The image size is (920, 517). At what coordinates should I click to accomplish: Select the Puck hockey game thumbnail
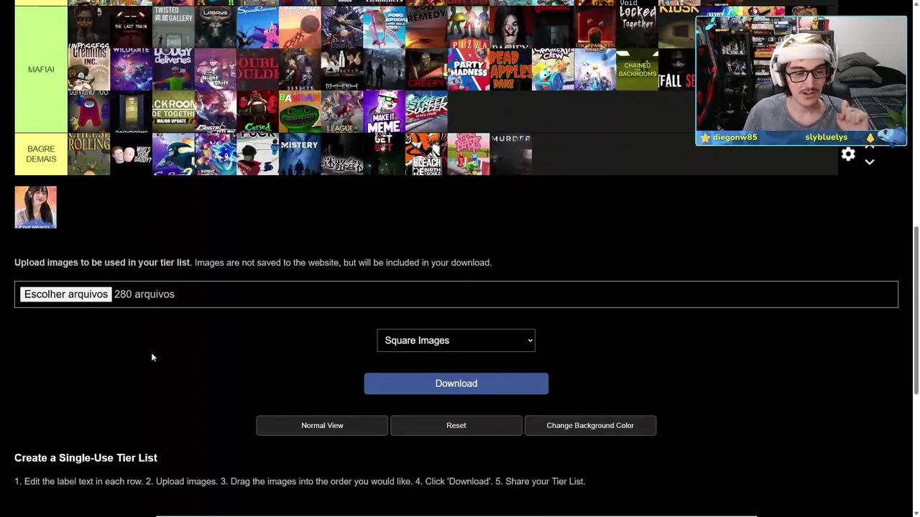point(257,154)
